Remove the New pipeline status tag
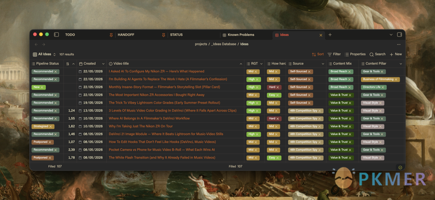 pyautogui.click(x=42, y=87)
